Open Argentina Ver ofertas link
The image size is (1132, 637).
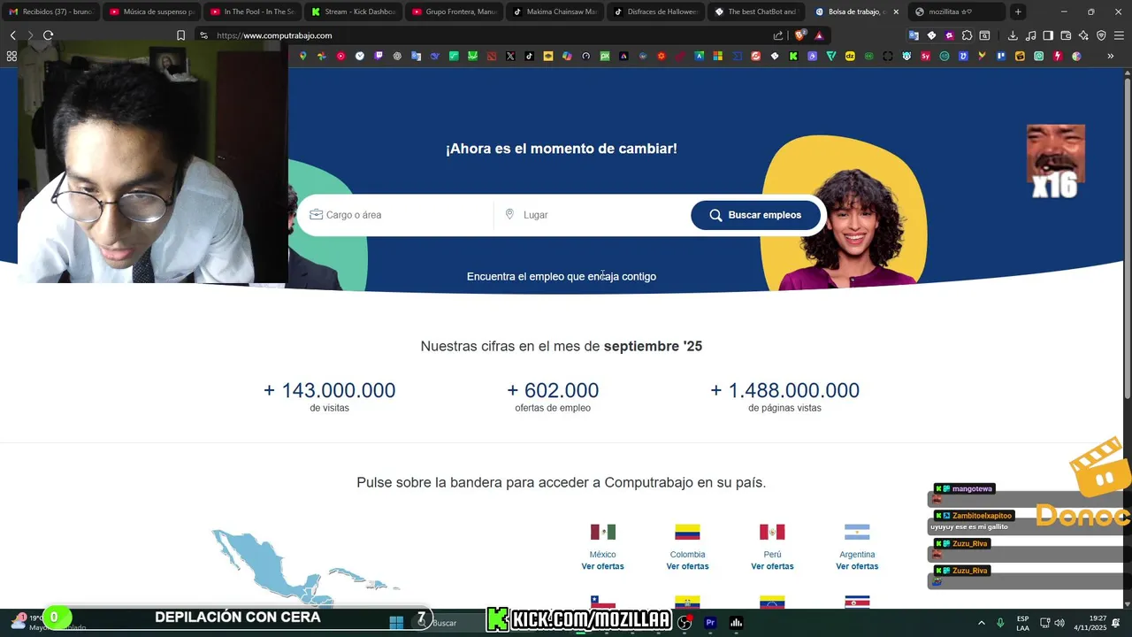coord(857,566)
